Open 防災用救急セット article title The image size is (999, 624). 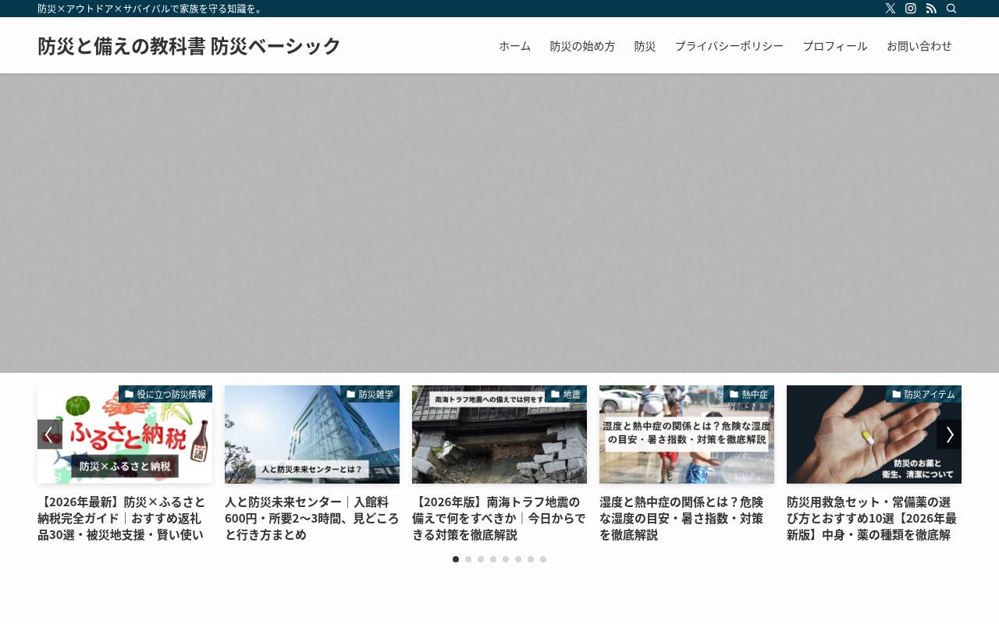pos(874,518)
